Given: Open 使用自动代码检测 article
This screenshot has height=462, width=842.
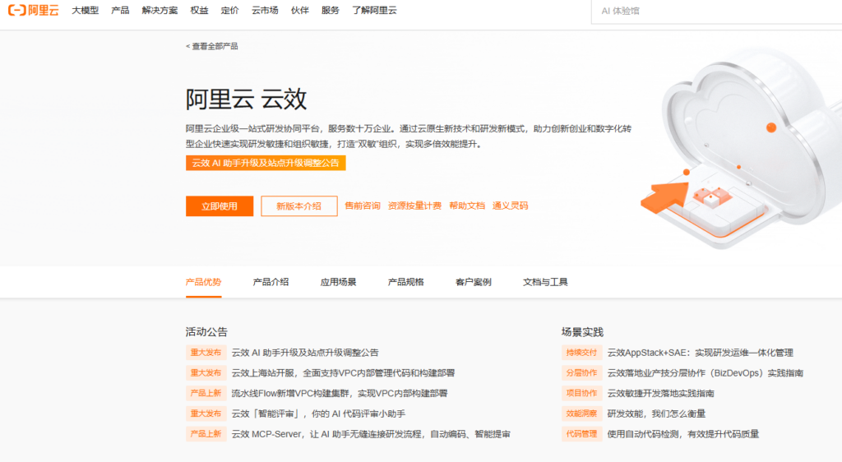Looking at the screenshot, I should 683,434.
